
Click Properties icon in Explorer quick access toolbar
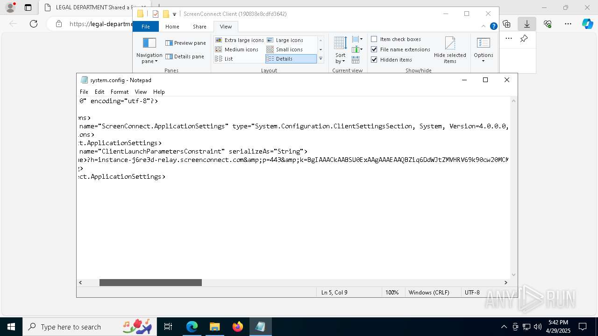(156, 14)
